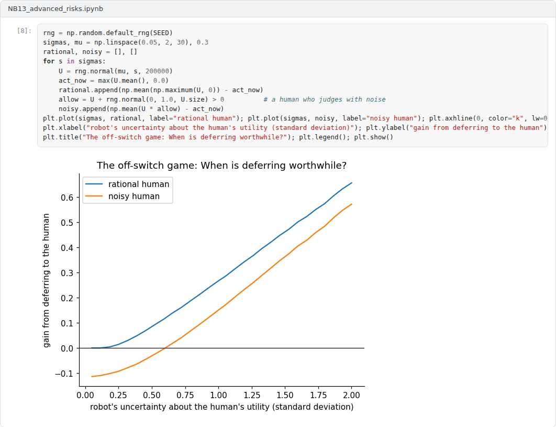Click the sigmas, mu = np.linspace line of code

126,42
